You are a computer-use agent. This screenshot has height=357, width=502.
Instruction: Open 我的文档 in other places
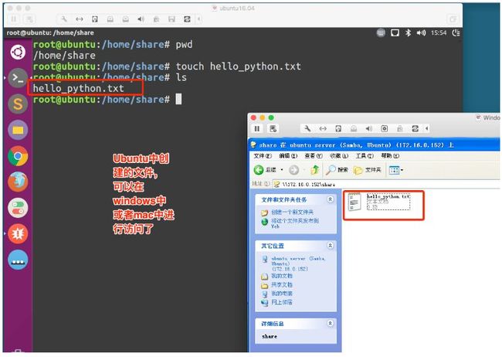coord(282,276)
